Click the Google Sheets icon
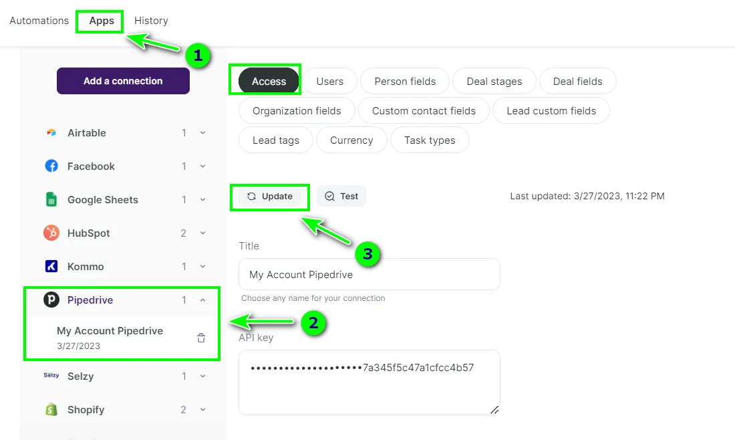 51,199
